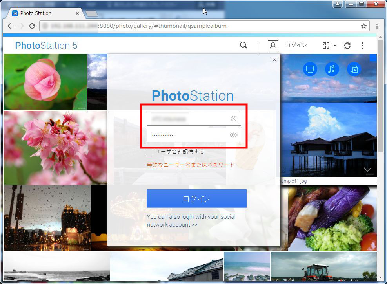Click the PhotoStation 5 logo
The height and width of the screenshot is (284, 387).
[46, 46]
